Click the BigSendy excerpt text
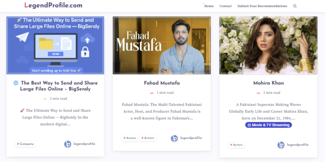Screen dimensions: 325x162 55,117
